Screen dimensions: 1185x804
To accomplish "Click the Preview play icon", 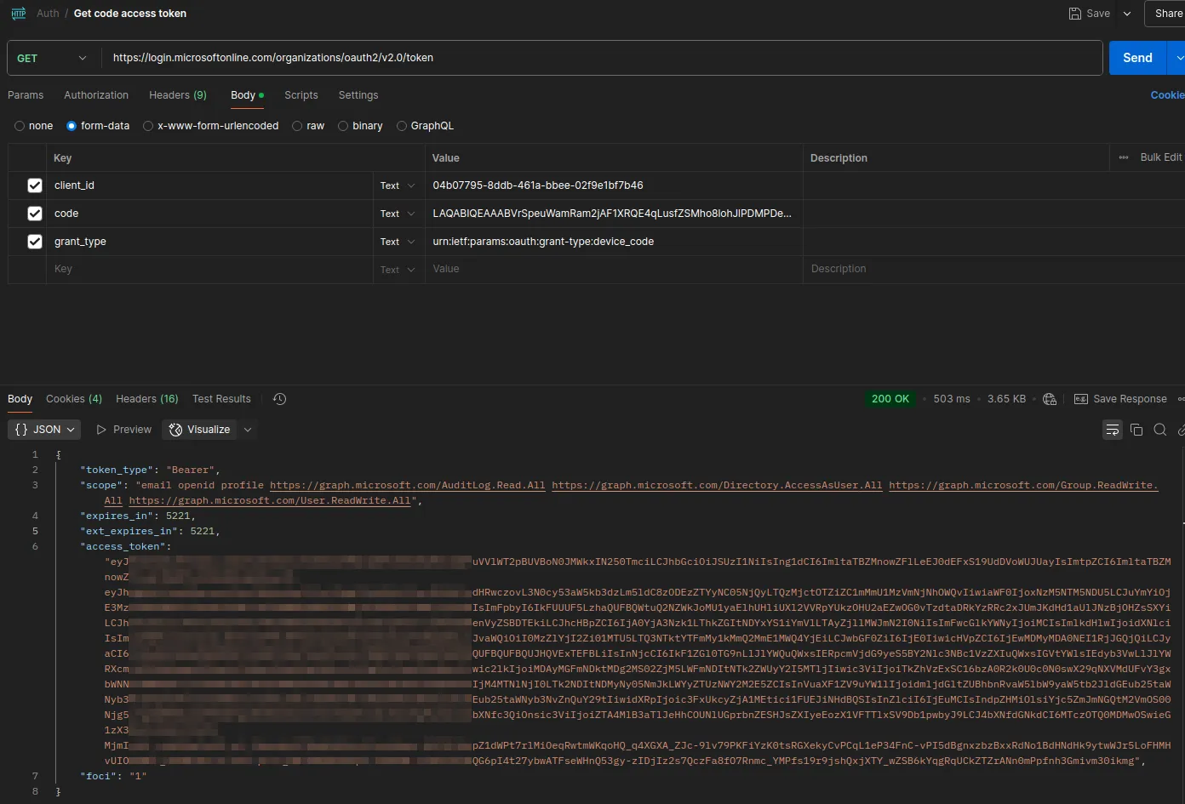I will point(102,430).
